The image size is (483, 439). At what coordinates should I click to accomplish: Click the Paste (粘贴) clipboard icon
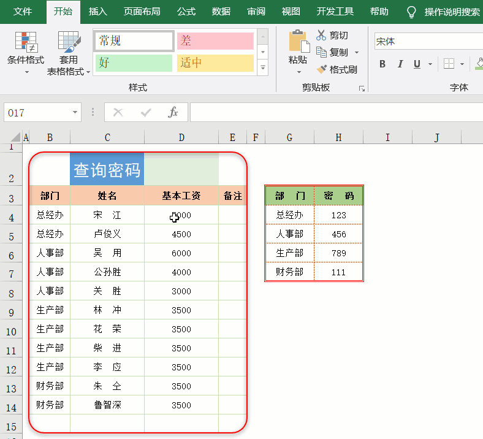(299, 41)
